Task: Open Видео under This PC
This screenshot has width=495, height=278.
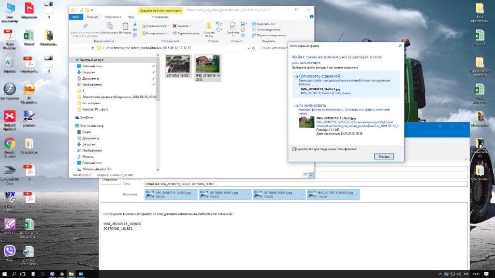Action: (87, 132)
